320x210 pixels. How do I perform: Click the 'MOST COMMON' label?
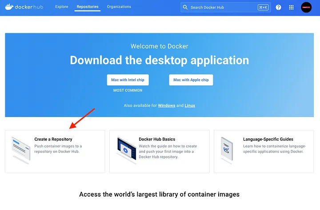128,90
